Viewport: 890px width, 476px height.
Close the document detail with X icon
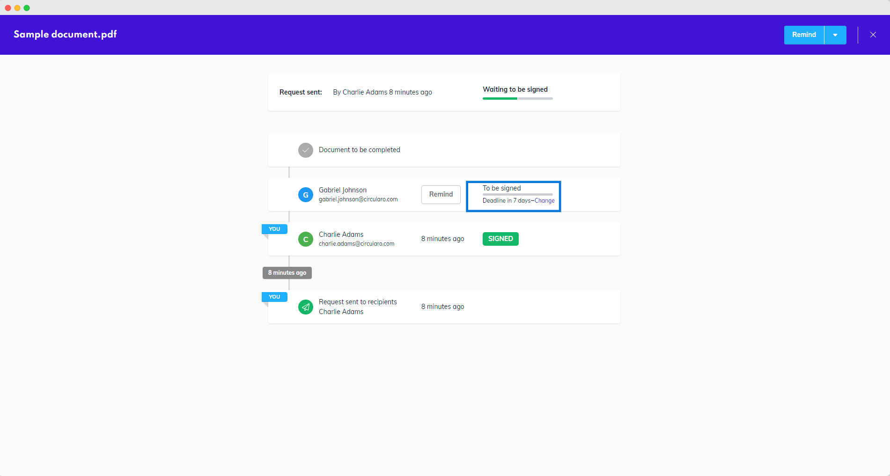coord(873,35)
